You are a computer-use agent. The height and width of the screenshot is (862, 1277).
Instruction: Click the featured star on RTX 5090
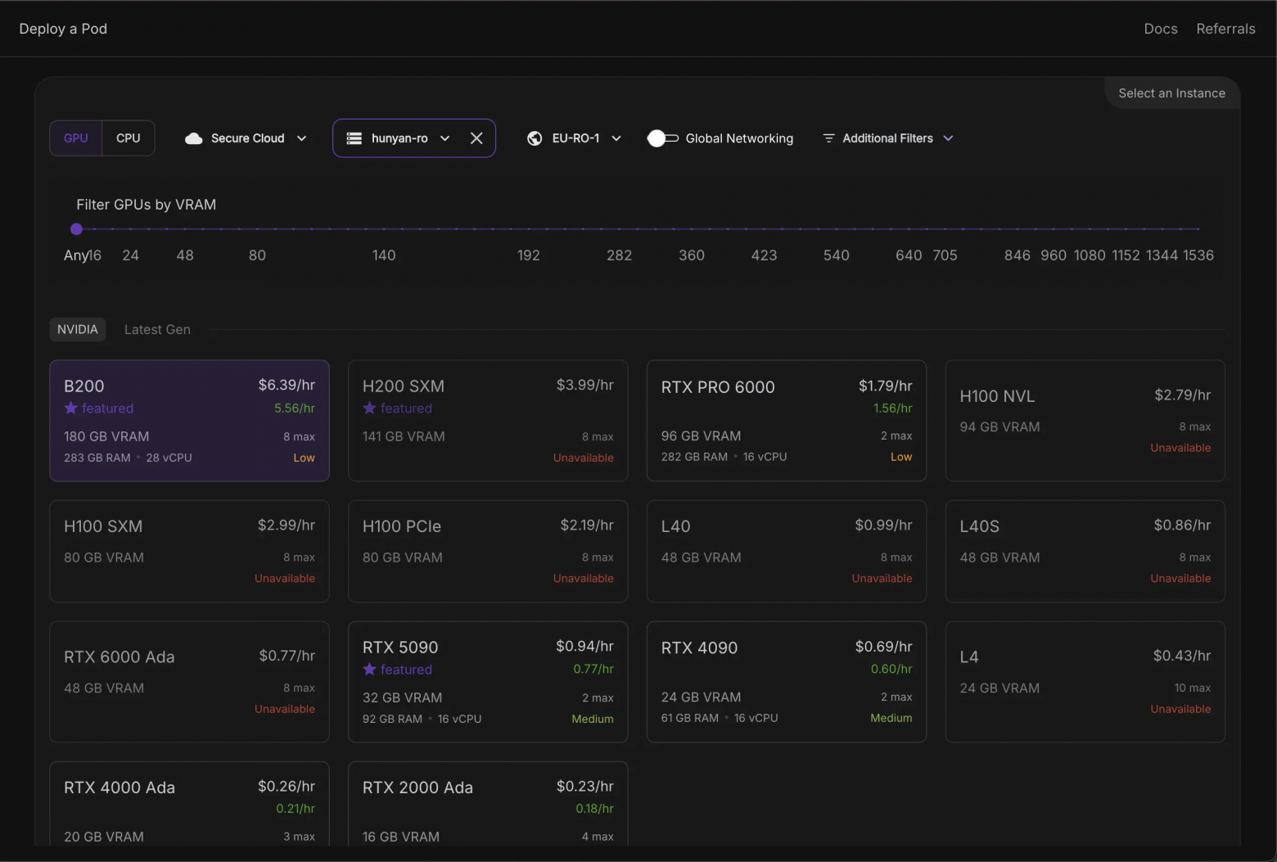coord(368,669)
